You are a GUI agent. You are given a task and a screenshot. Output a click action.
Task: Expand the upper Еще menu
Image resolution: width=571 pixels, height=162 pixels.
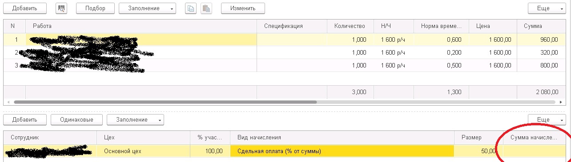[x=547, y=8]
